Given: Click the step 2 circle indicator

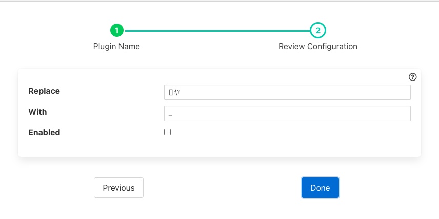Looking at the screenshot, I should click(x=318, y=31).
